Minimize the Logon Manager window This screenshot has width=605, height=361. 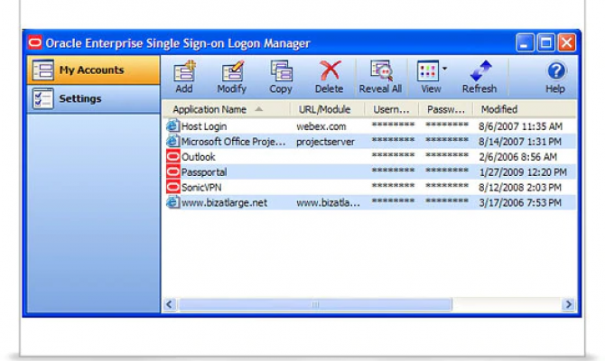tap(525, 42)
